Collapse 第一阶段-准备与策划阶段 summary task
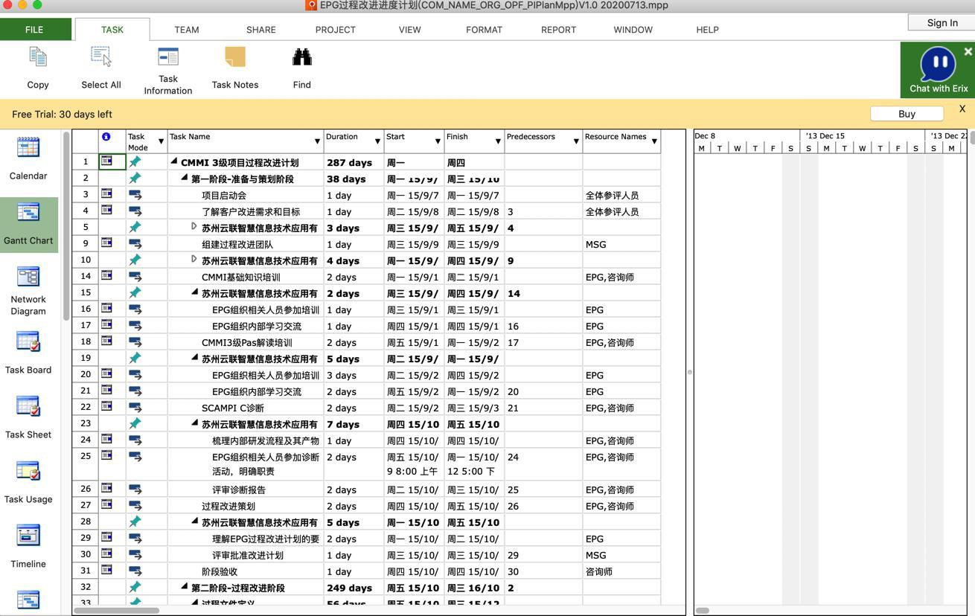This screenshot has height=616, width=975. point(185,178)
